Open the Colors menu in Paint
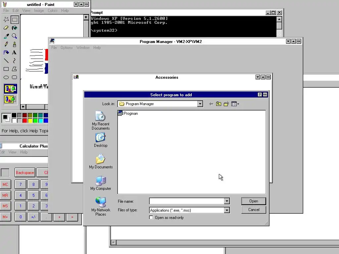Screen dimensions: 339x254 point(53,10)
